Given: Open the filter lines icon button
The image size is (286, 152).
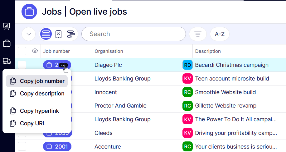Looking at the screenshot, I should click(x=198, y=34).
